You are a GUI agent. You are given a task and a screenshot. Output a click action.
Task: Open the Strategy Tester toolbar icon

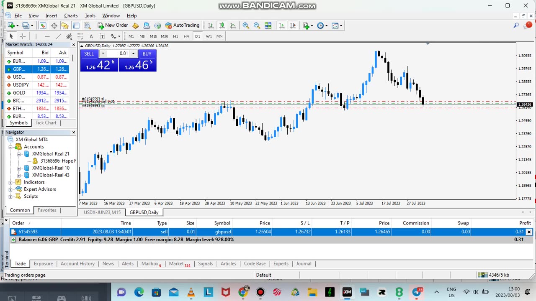pyautogui.click(x=86, y=26)
